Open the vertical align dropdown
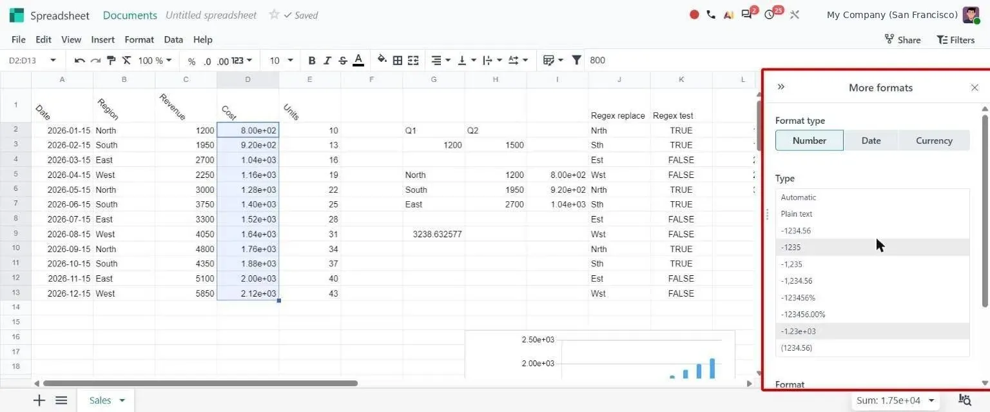The image size is (990, 412). 467,61
